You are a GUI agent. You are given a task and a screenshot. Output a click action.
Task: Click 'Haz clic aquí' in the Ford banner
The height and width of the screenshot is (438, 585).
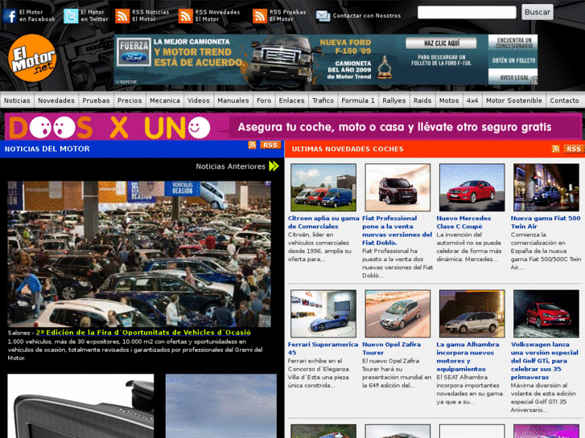441,43
